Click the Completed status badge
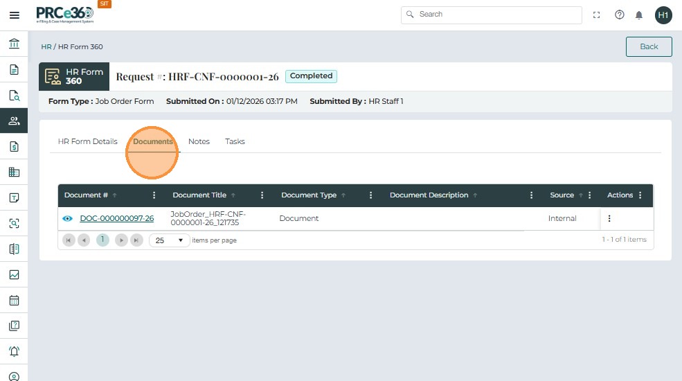Viewport: 682px width, 381px height. [311, 76]
